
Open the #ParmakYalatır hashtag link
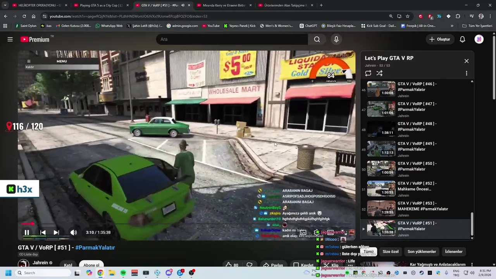[95, 247]
